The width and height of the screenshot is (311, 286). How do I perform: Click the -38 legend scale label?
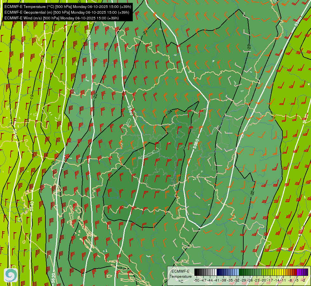point(223,280)
